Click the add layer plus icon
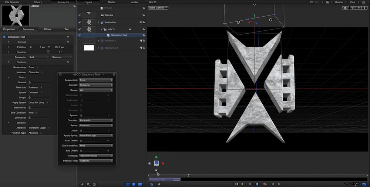 83,184
